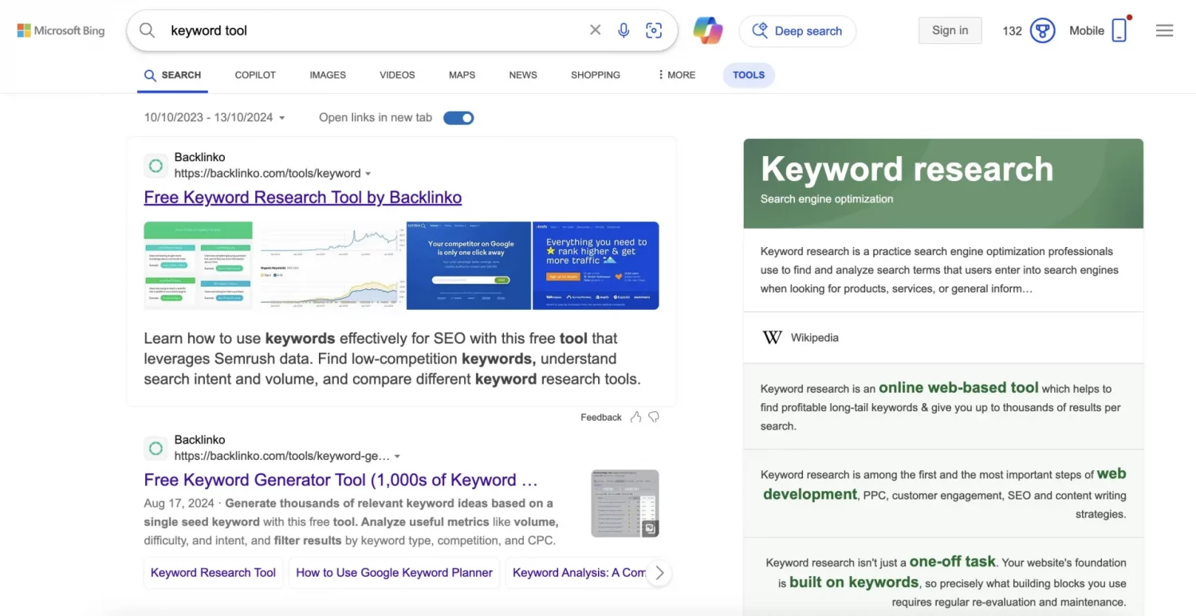Viewport: 1196px width, 616px height.
Task: Open 'Your competitor on Google' thumbnail
Action: click(x=469, y=265)
